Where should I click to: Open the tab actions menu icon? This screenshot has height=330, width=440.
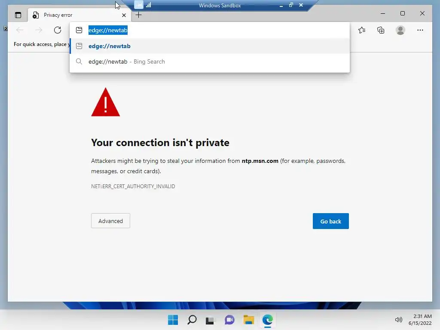pyautogui.click(x=18, y=15)
